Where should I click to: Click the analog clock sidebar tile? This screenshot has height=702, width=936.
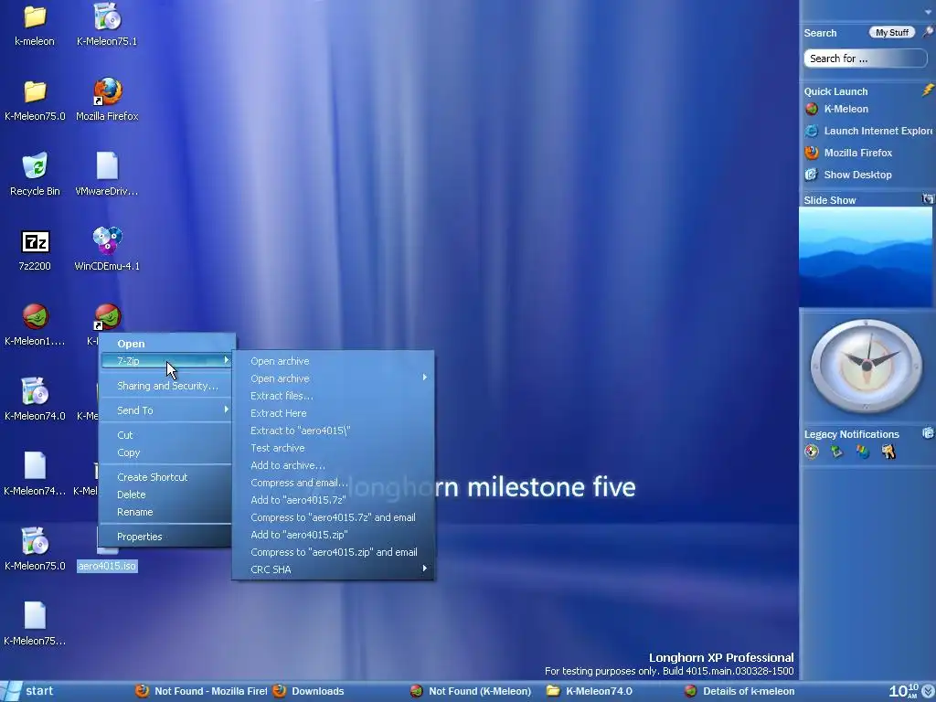(x=867, y=366)
